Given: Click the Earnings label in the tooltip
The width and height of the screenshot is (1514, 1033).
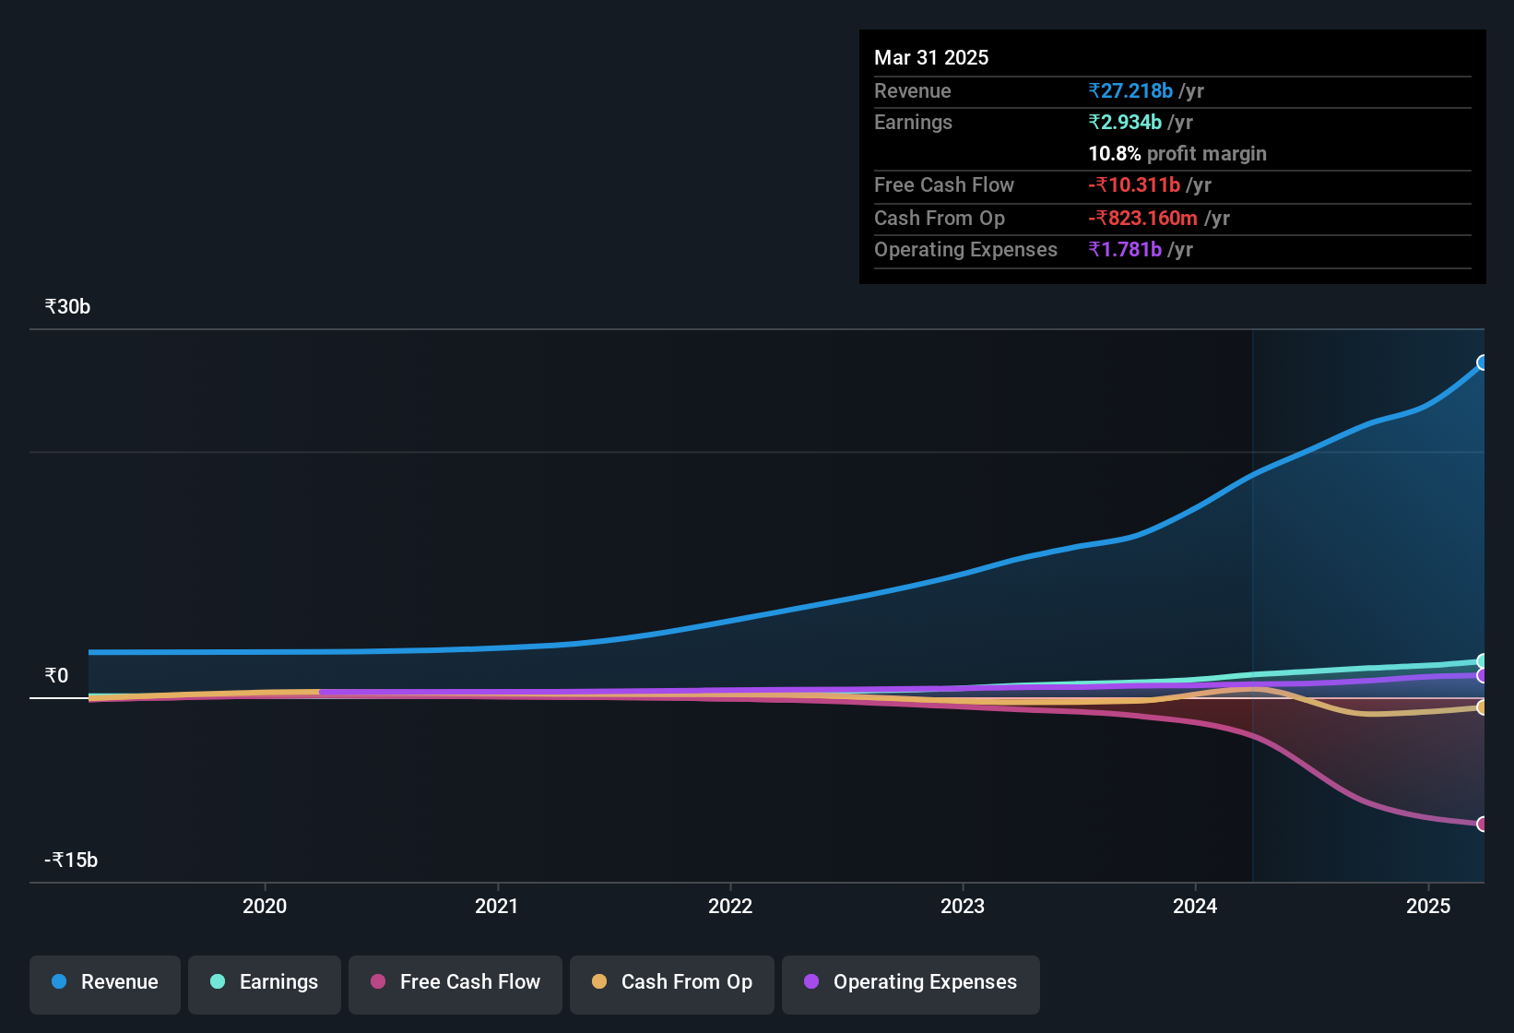Looking at the screenshot, I should pos(913,122).
